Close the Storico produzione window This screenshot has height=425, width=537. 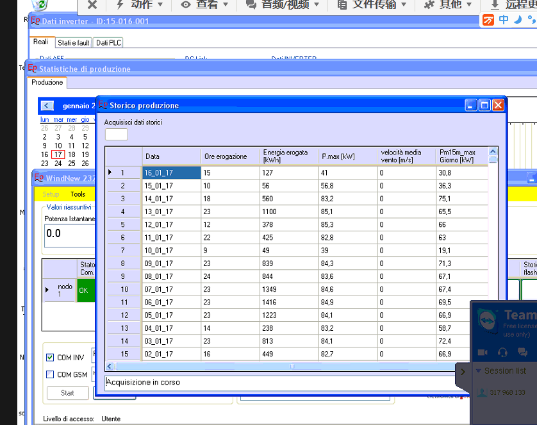[498, 105]
